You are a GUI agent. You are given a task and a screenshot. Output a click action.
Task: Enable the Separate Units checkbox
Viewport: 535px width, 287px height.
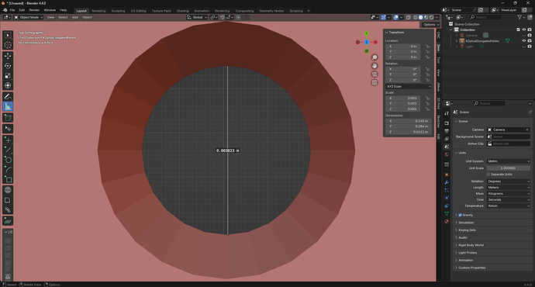[x=488, y=175]
